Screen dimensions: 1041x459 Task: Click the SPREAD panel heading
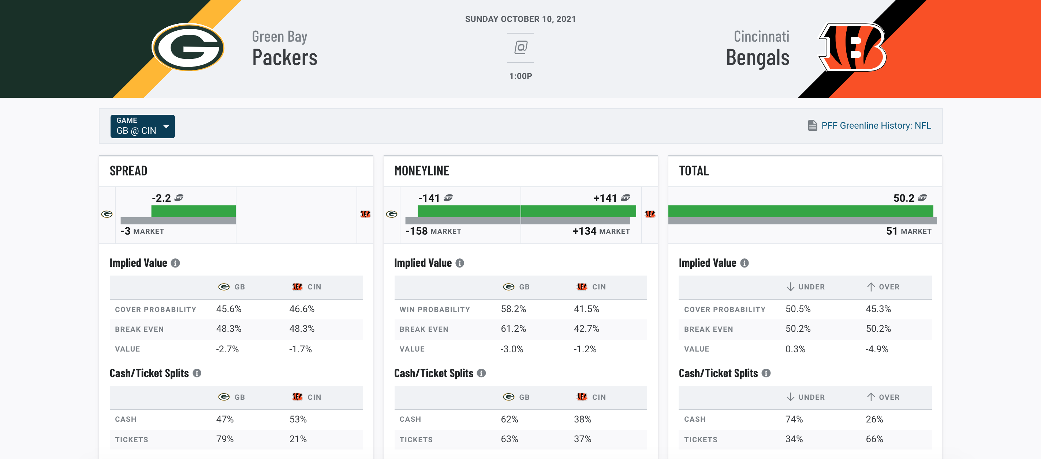click(x=128, y=171)
